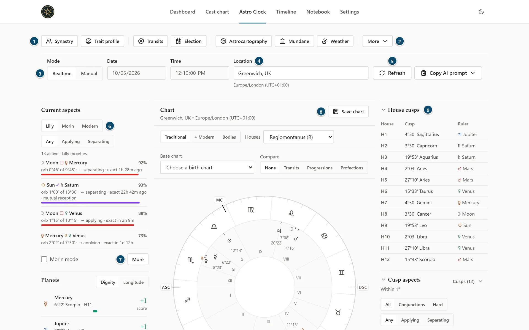529x330 pixels.
Task: Click the Taurus glyph on chart wheel
Action: 338,312
